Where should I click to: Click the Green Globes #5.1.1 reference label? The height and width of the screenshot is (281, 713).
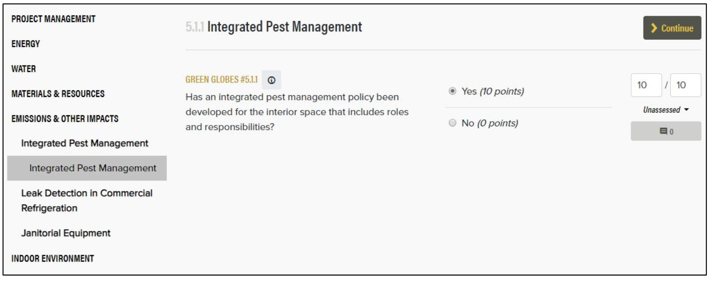click(x=222, y=79)
